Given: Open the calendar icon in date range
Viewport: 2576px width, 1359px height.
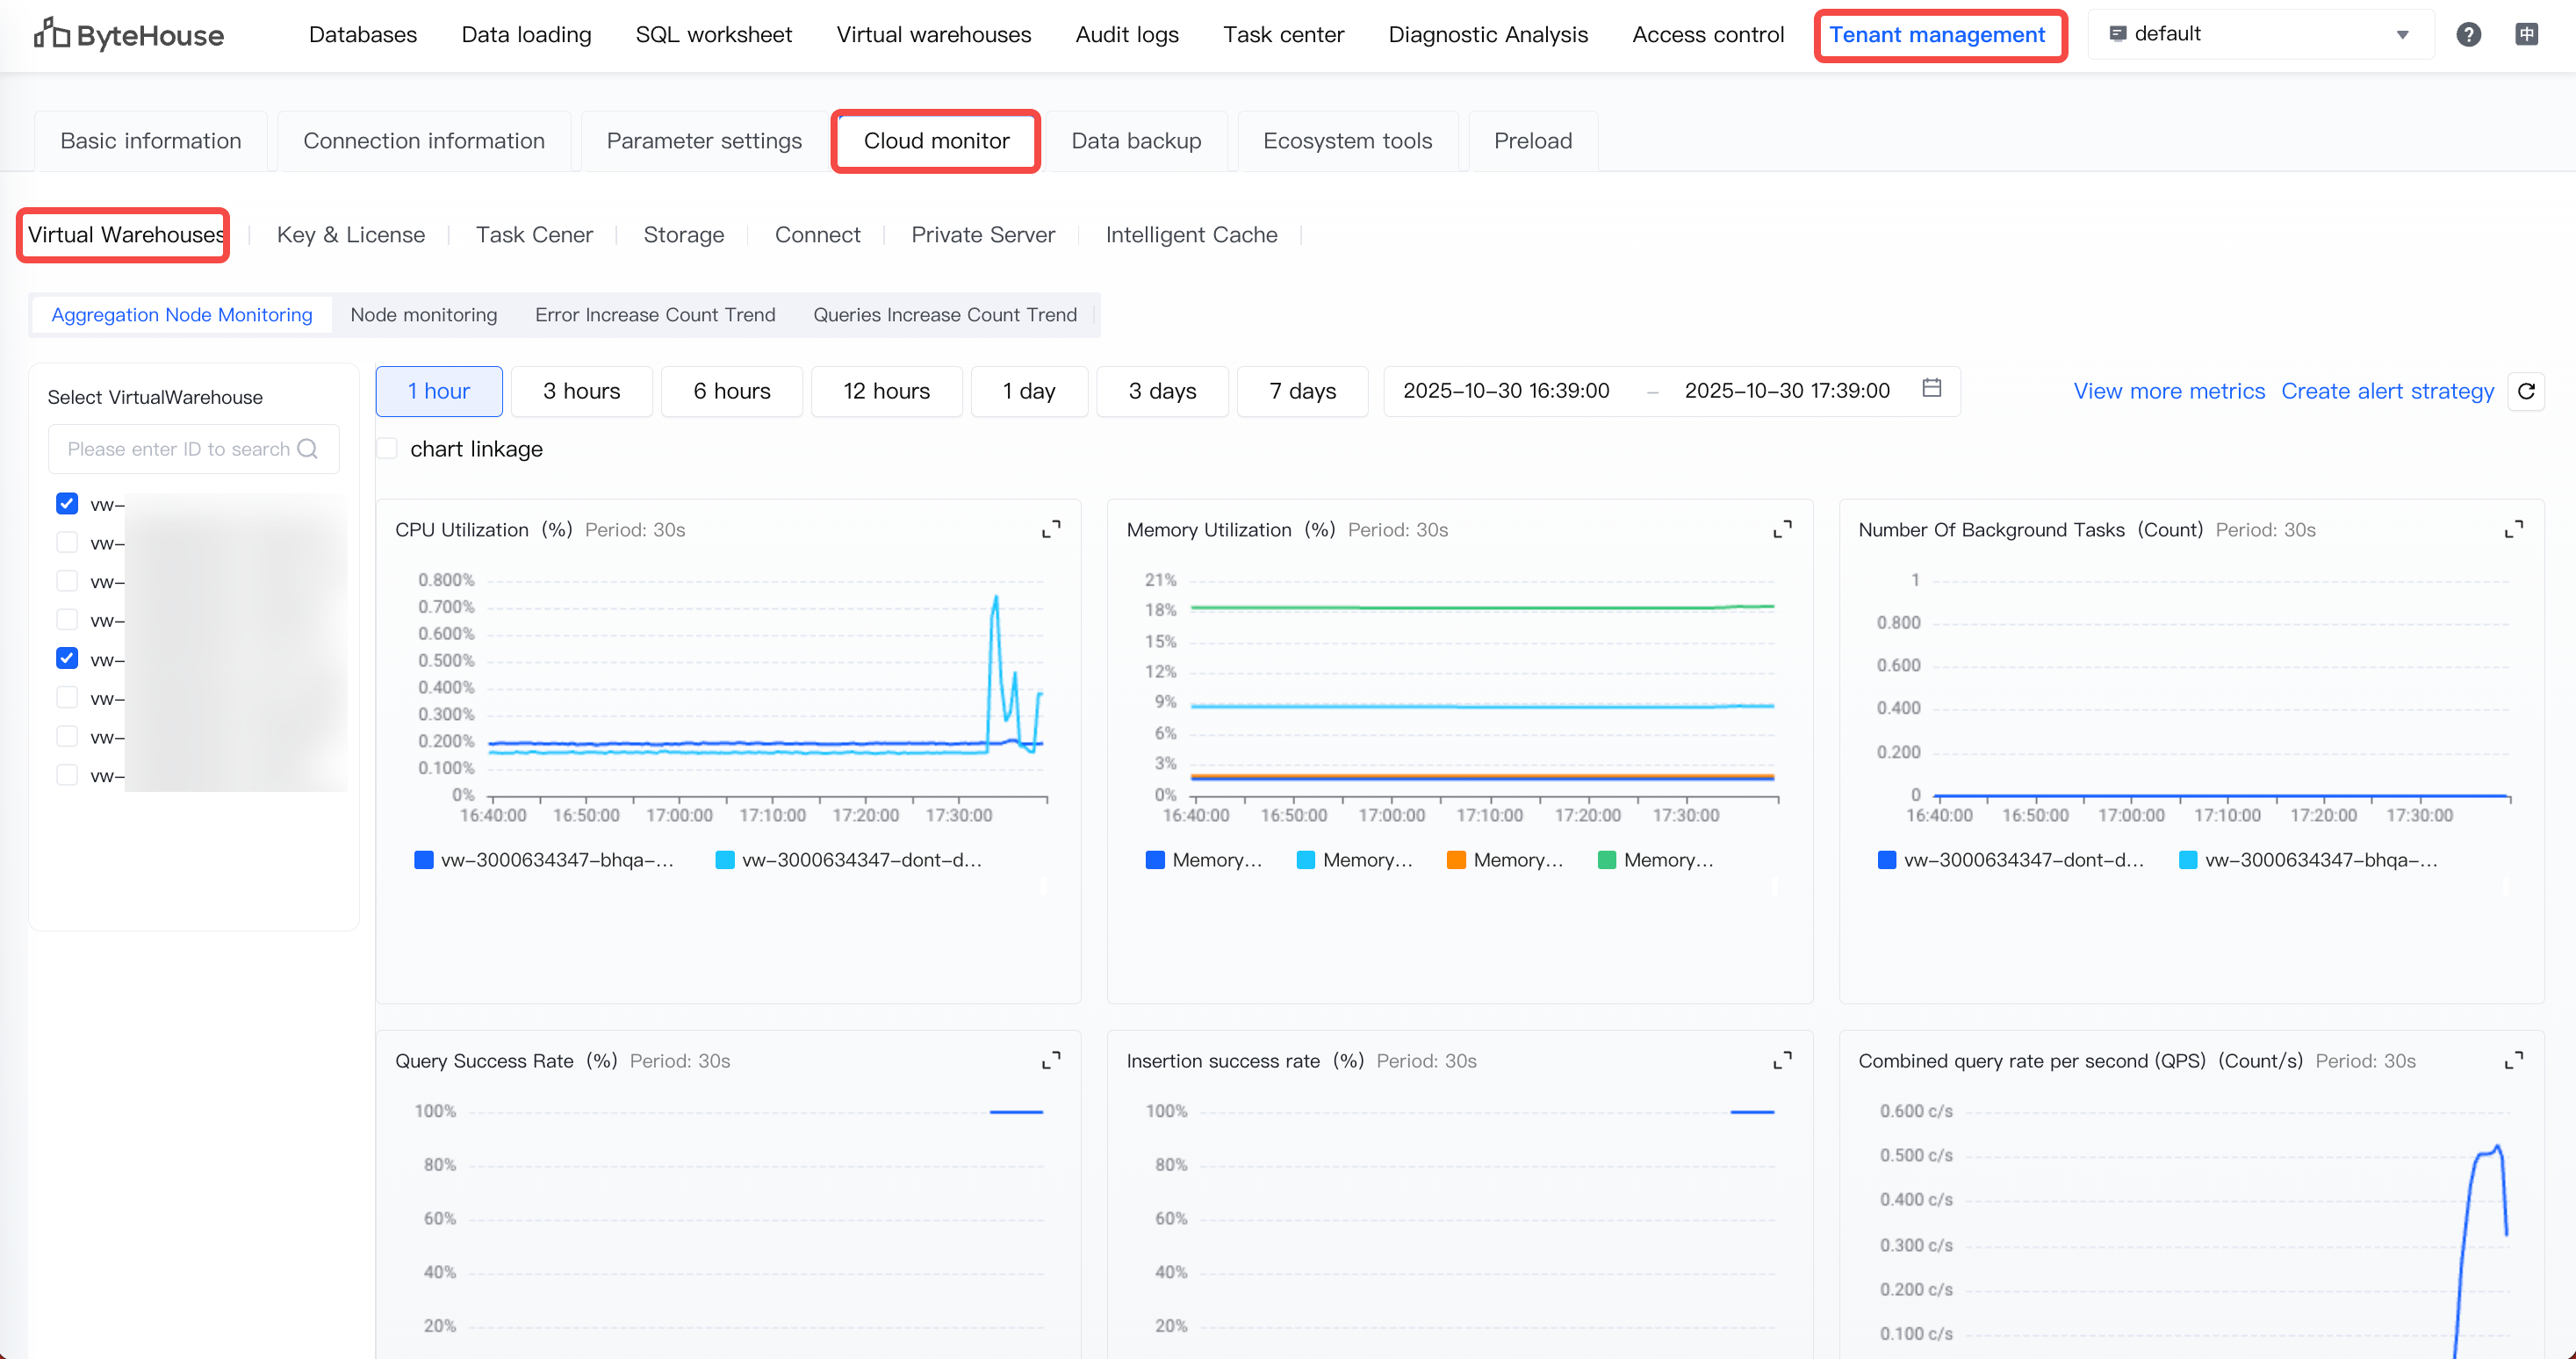Looking at the screenshot, I should click(x=1931, y=389).
